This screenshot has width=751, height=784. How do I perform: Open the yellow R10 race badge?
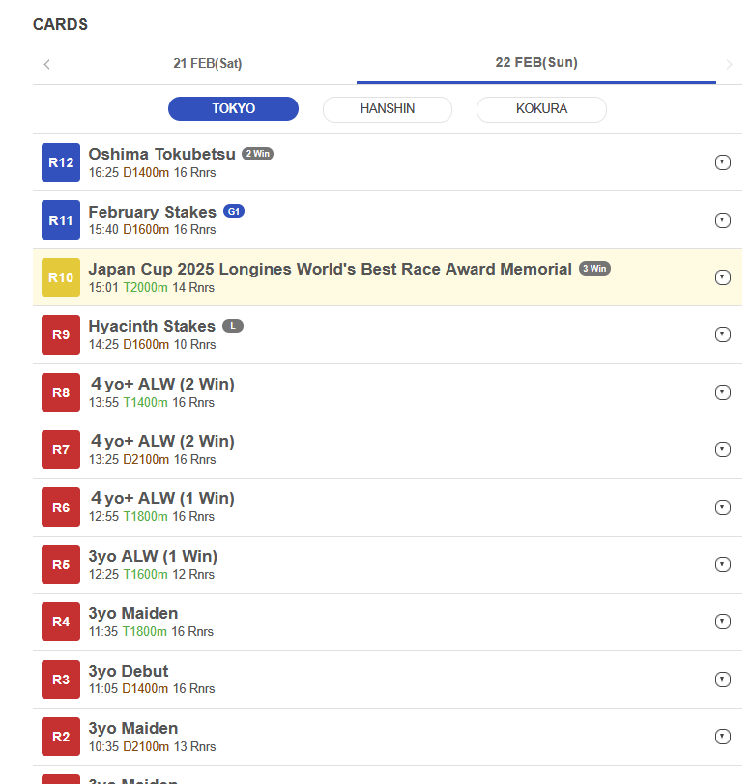pos(61,277)
